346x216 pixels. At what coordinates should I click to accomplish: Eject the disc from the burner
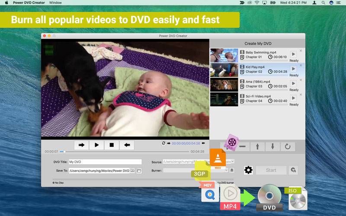click(232, 170)
